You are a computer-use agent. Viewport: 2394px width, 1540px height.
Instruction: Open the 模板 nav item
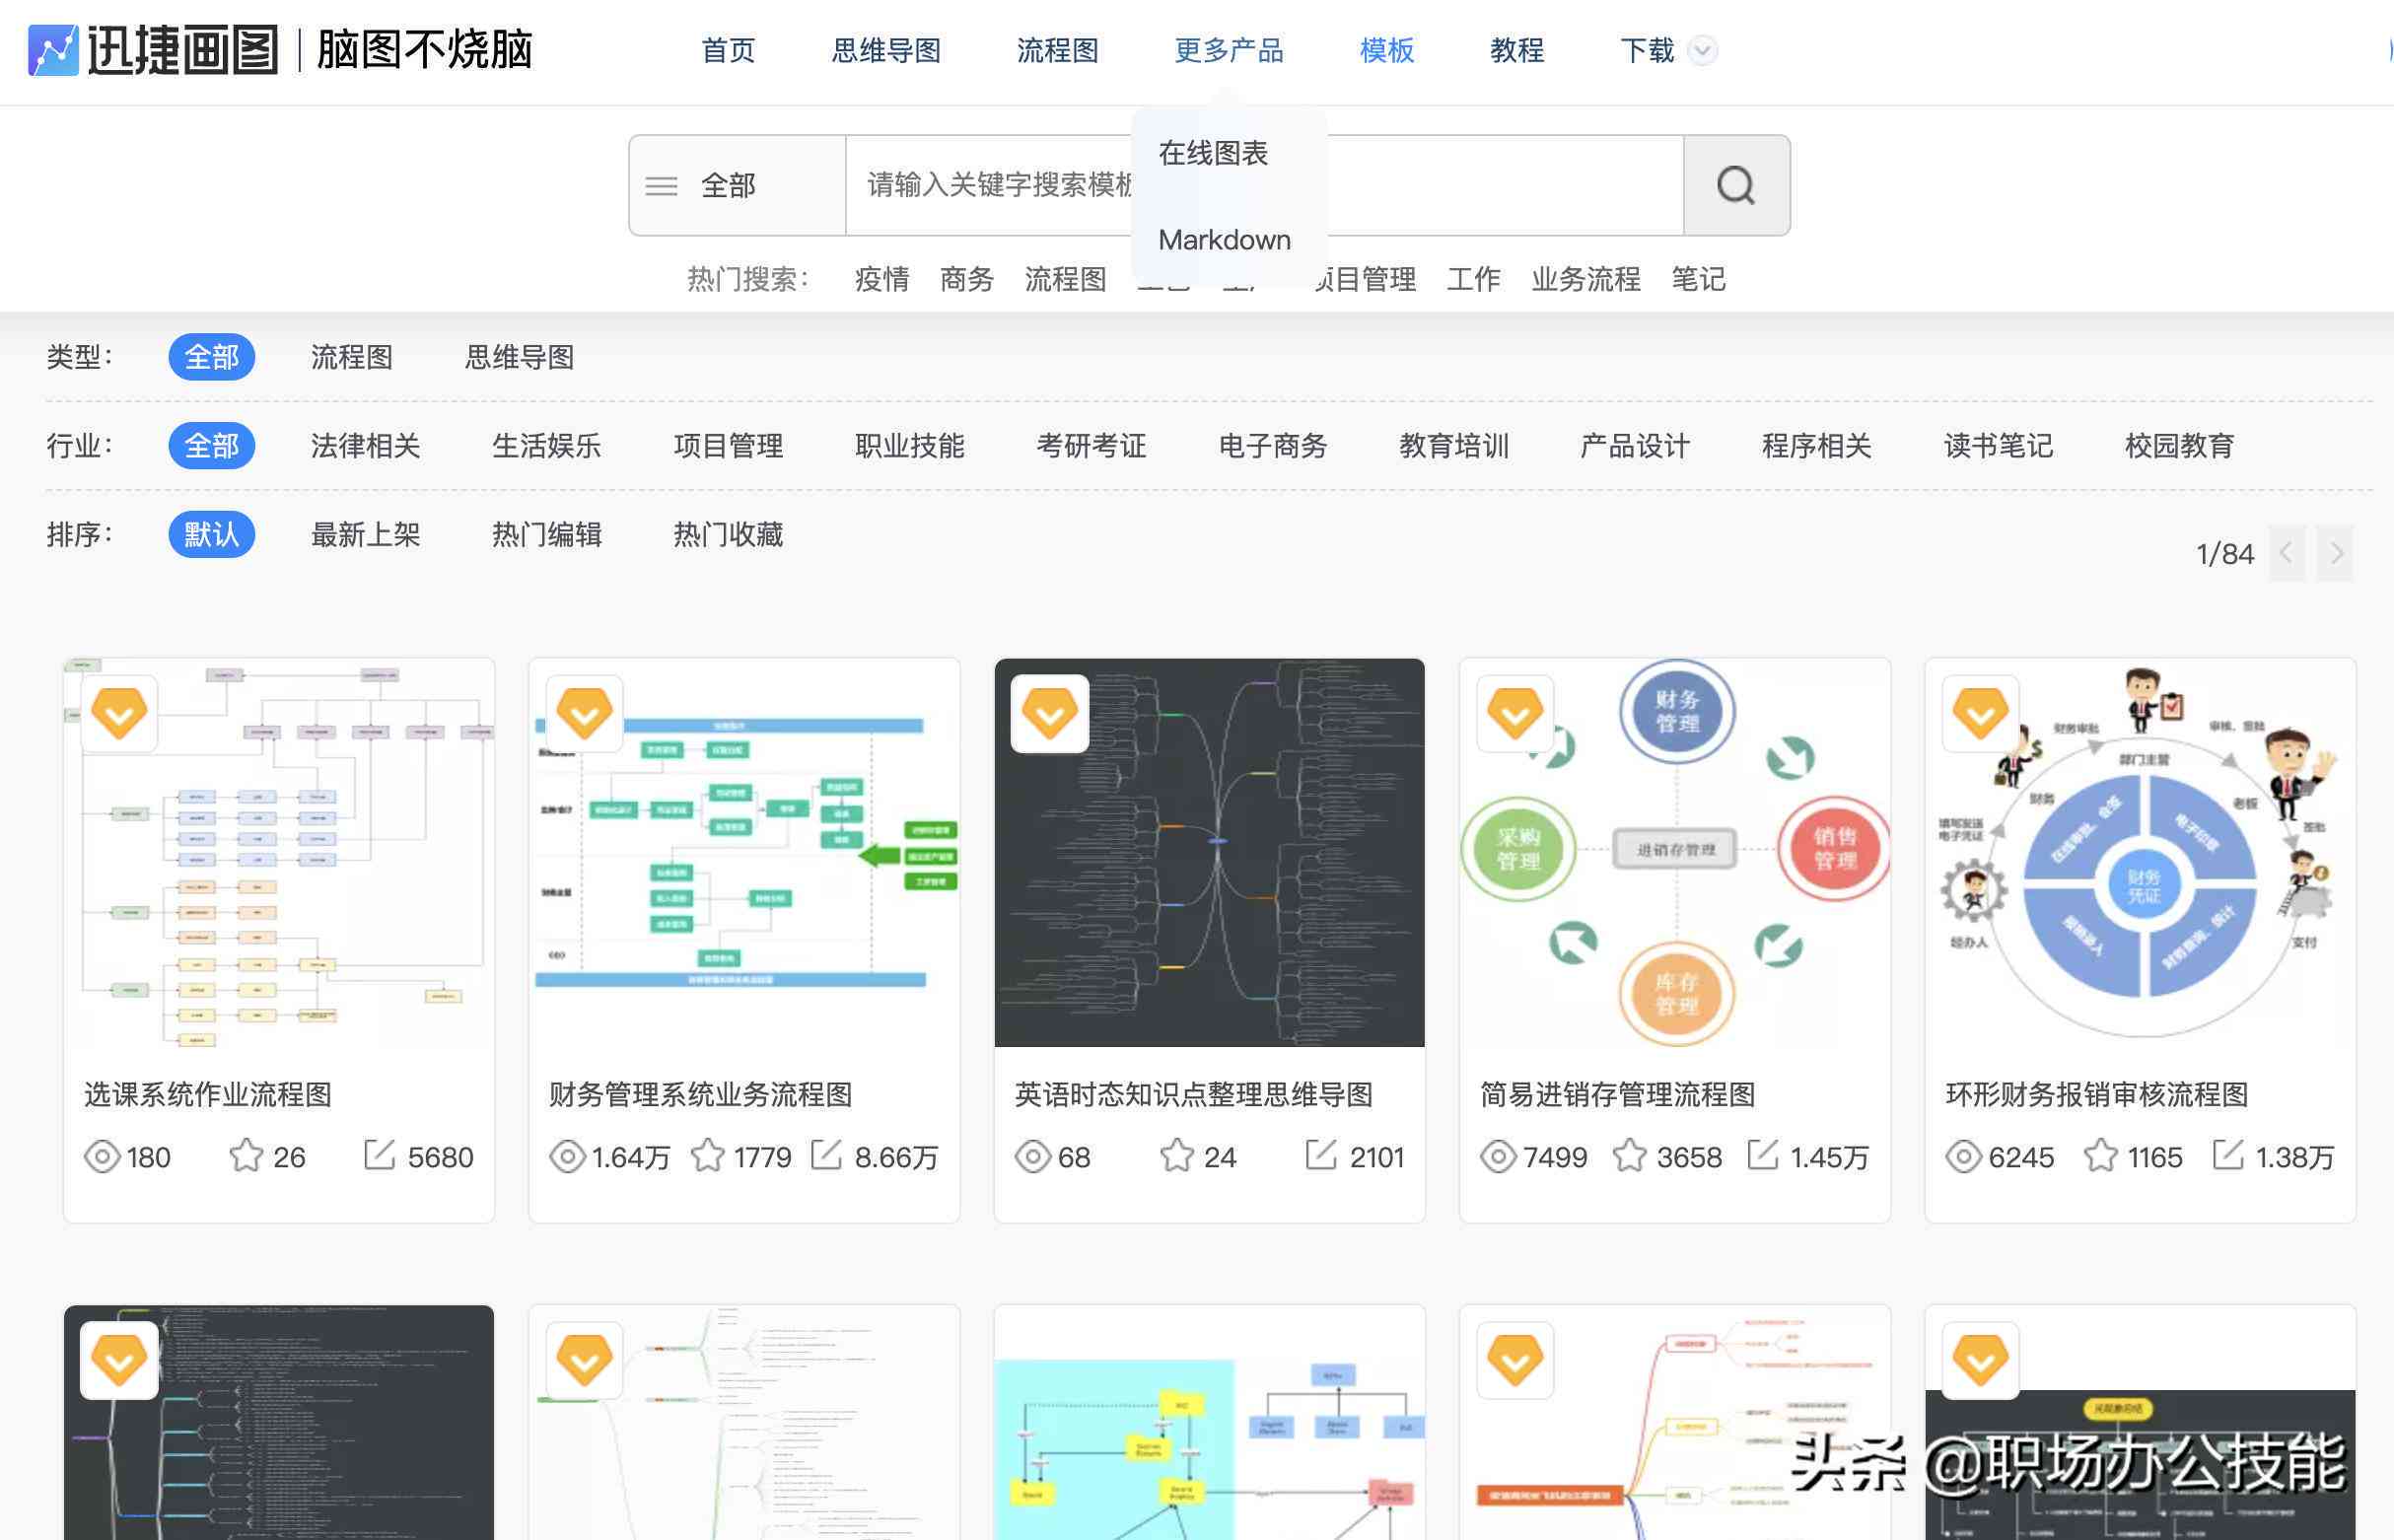pyautogui.click(x=1387, y=50)
